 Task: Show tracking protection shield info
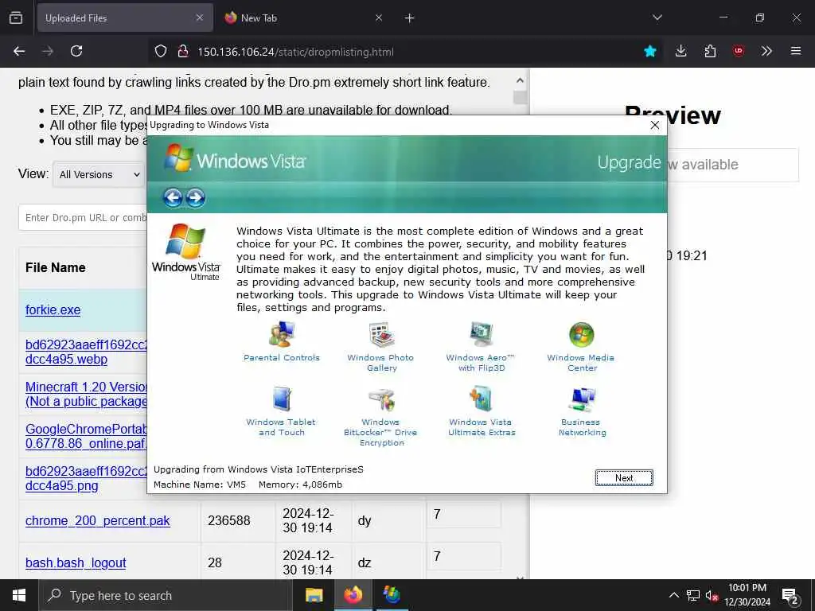161,51
